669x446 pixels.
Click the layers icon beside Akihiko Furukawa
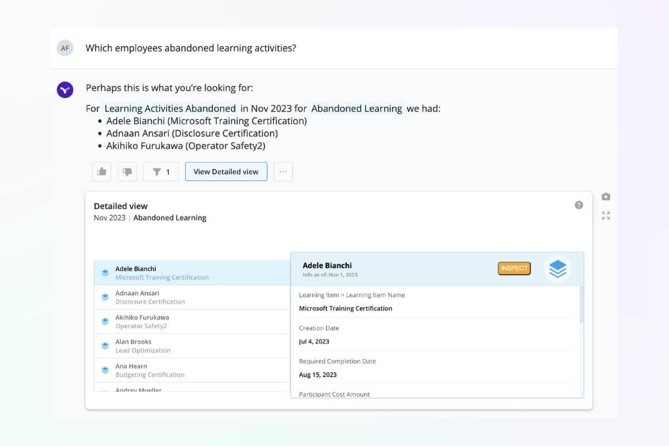[105, 322]
